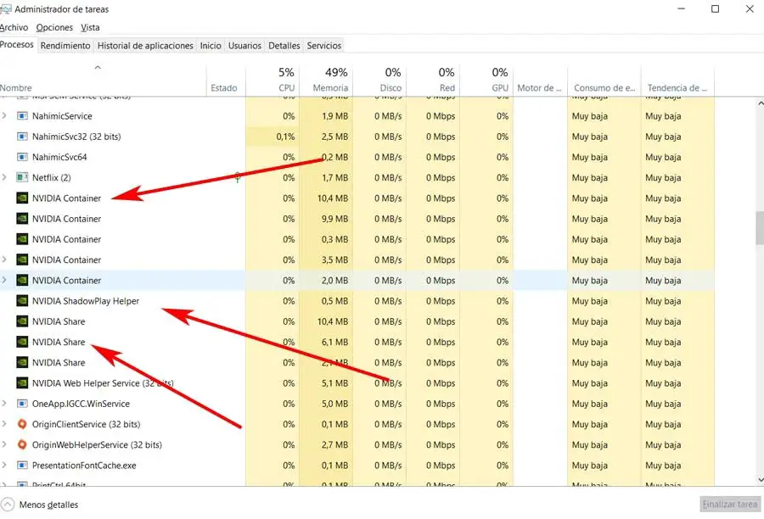Expand the NahimicService process entry
The width and height of the screenshot is (764, 519).
click(x=5, y=116)
